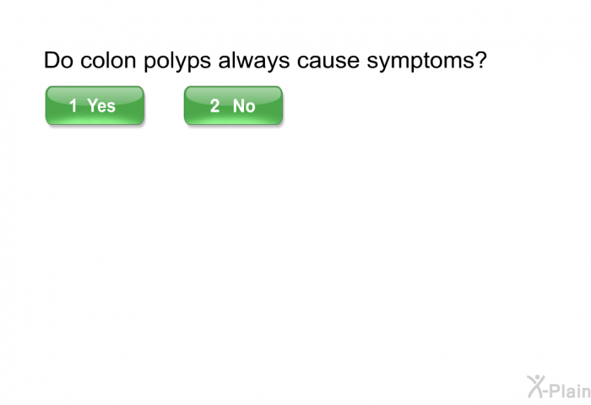
Task: Click the numeral 2 on the No button
Action: [214, 105]
